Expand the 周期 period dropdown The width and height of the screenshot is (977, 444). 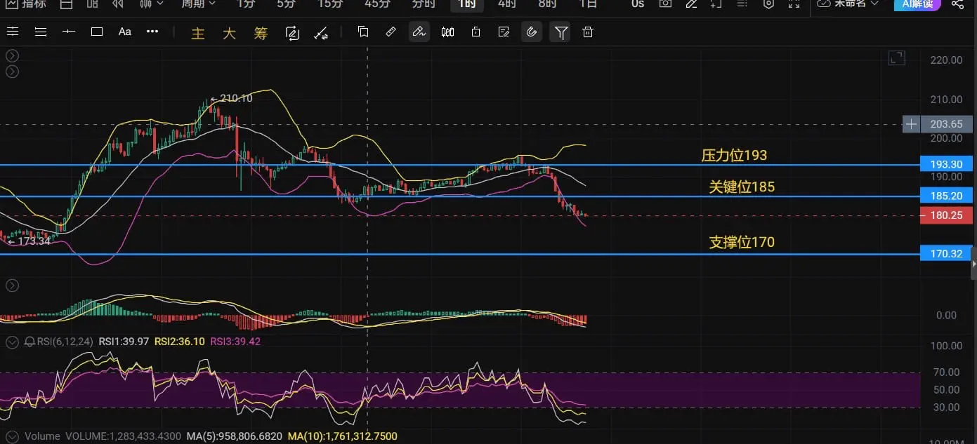(199, 4)
